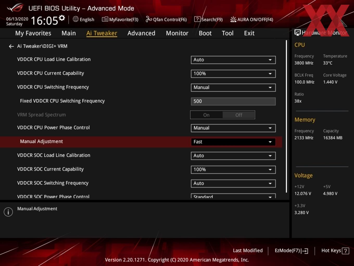Open Manual Adjustment Fast dropdown

tap(233, 142)
